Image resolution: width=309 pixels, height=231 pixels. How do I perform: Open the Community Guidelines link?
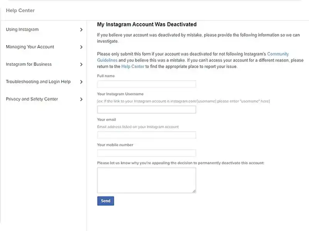[278, 54]
